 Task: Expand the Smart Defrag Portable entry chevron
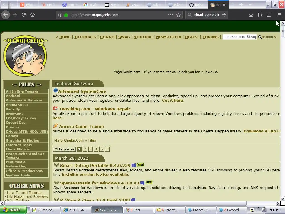tap(56, 165)
